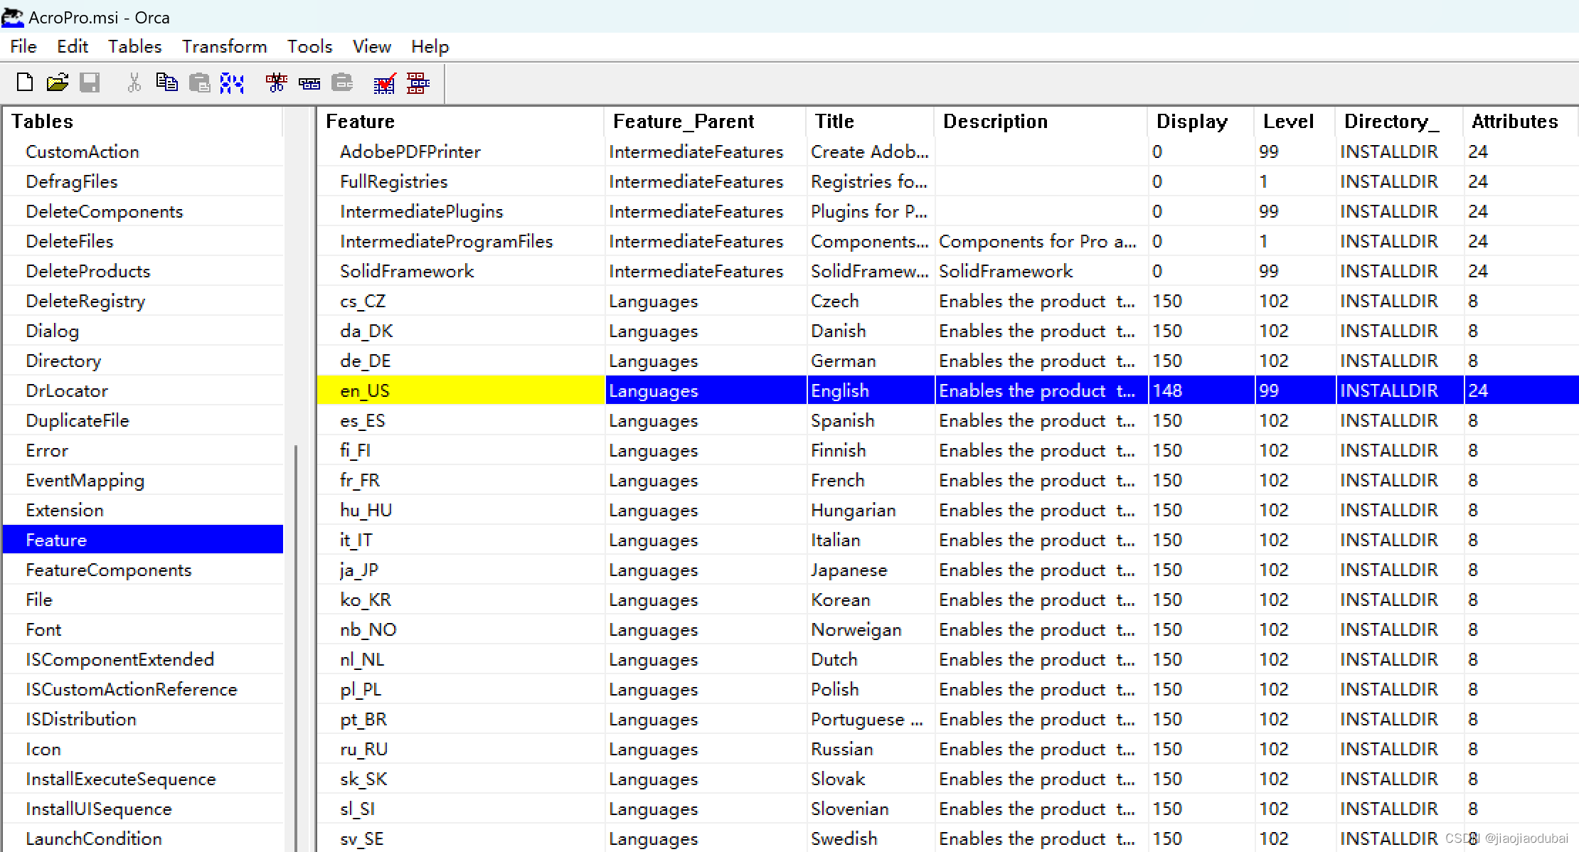
Task: Click the rightmost tables icon in the toolbar
Action: 418,83
